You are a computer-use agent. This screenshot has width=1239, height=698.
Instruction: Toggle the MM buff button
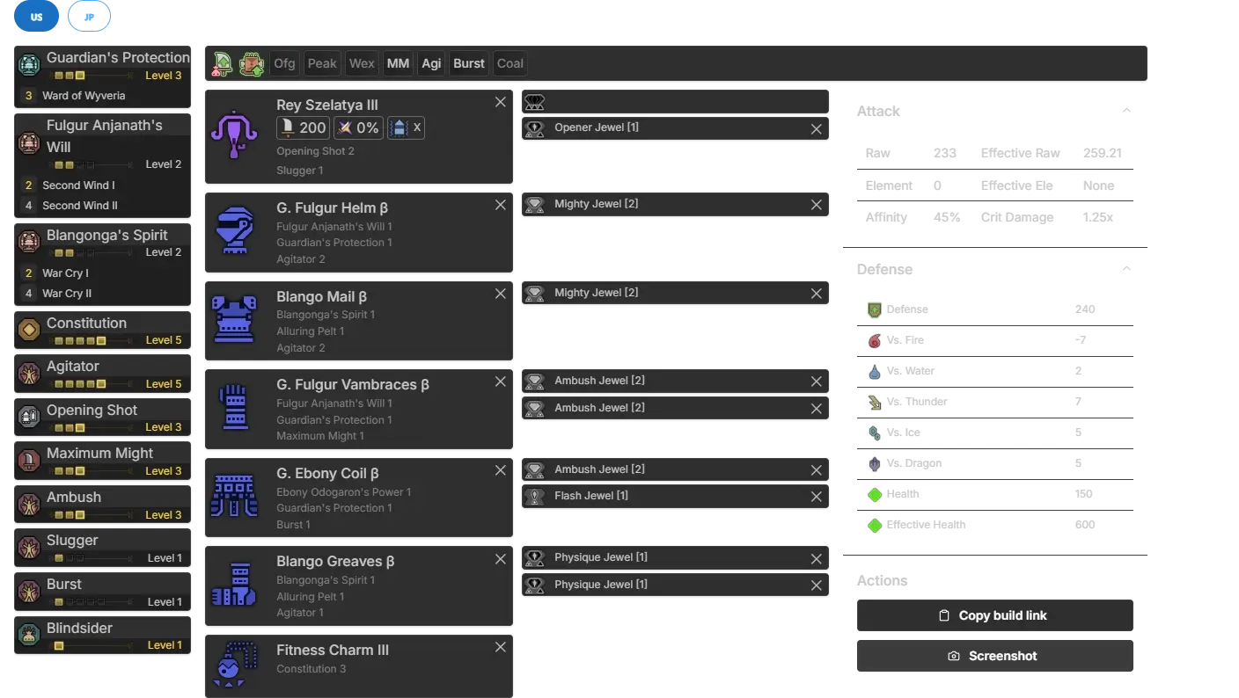tap(398, 63)
